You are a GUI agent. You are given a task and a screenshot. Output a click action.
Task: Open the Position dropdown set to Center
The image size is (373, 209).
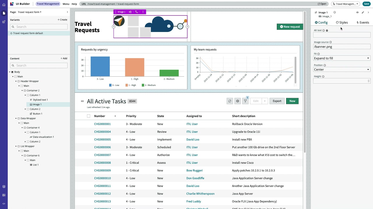pyautogui.click(x=342, y=70)
